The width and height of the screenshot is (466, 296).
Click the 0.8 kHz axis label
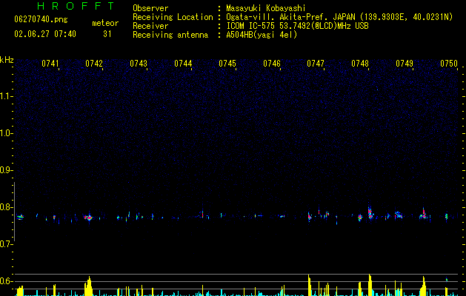[x=7, y=207]
